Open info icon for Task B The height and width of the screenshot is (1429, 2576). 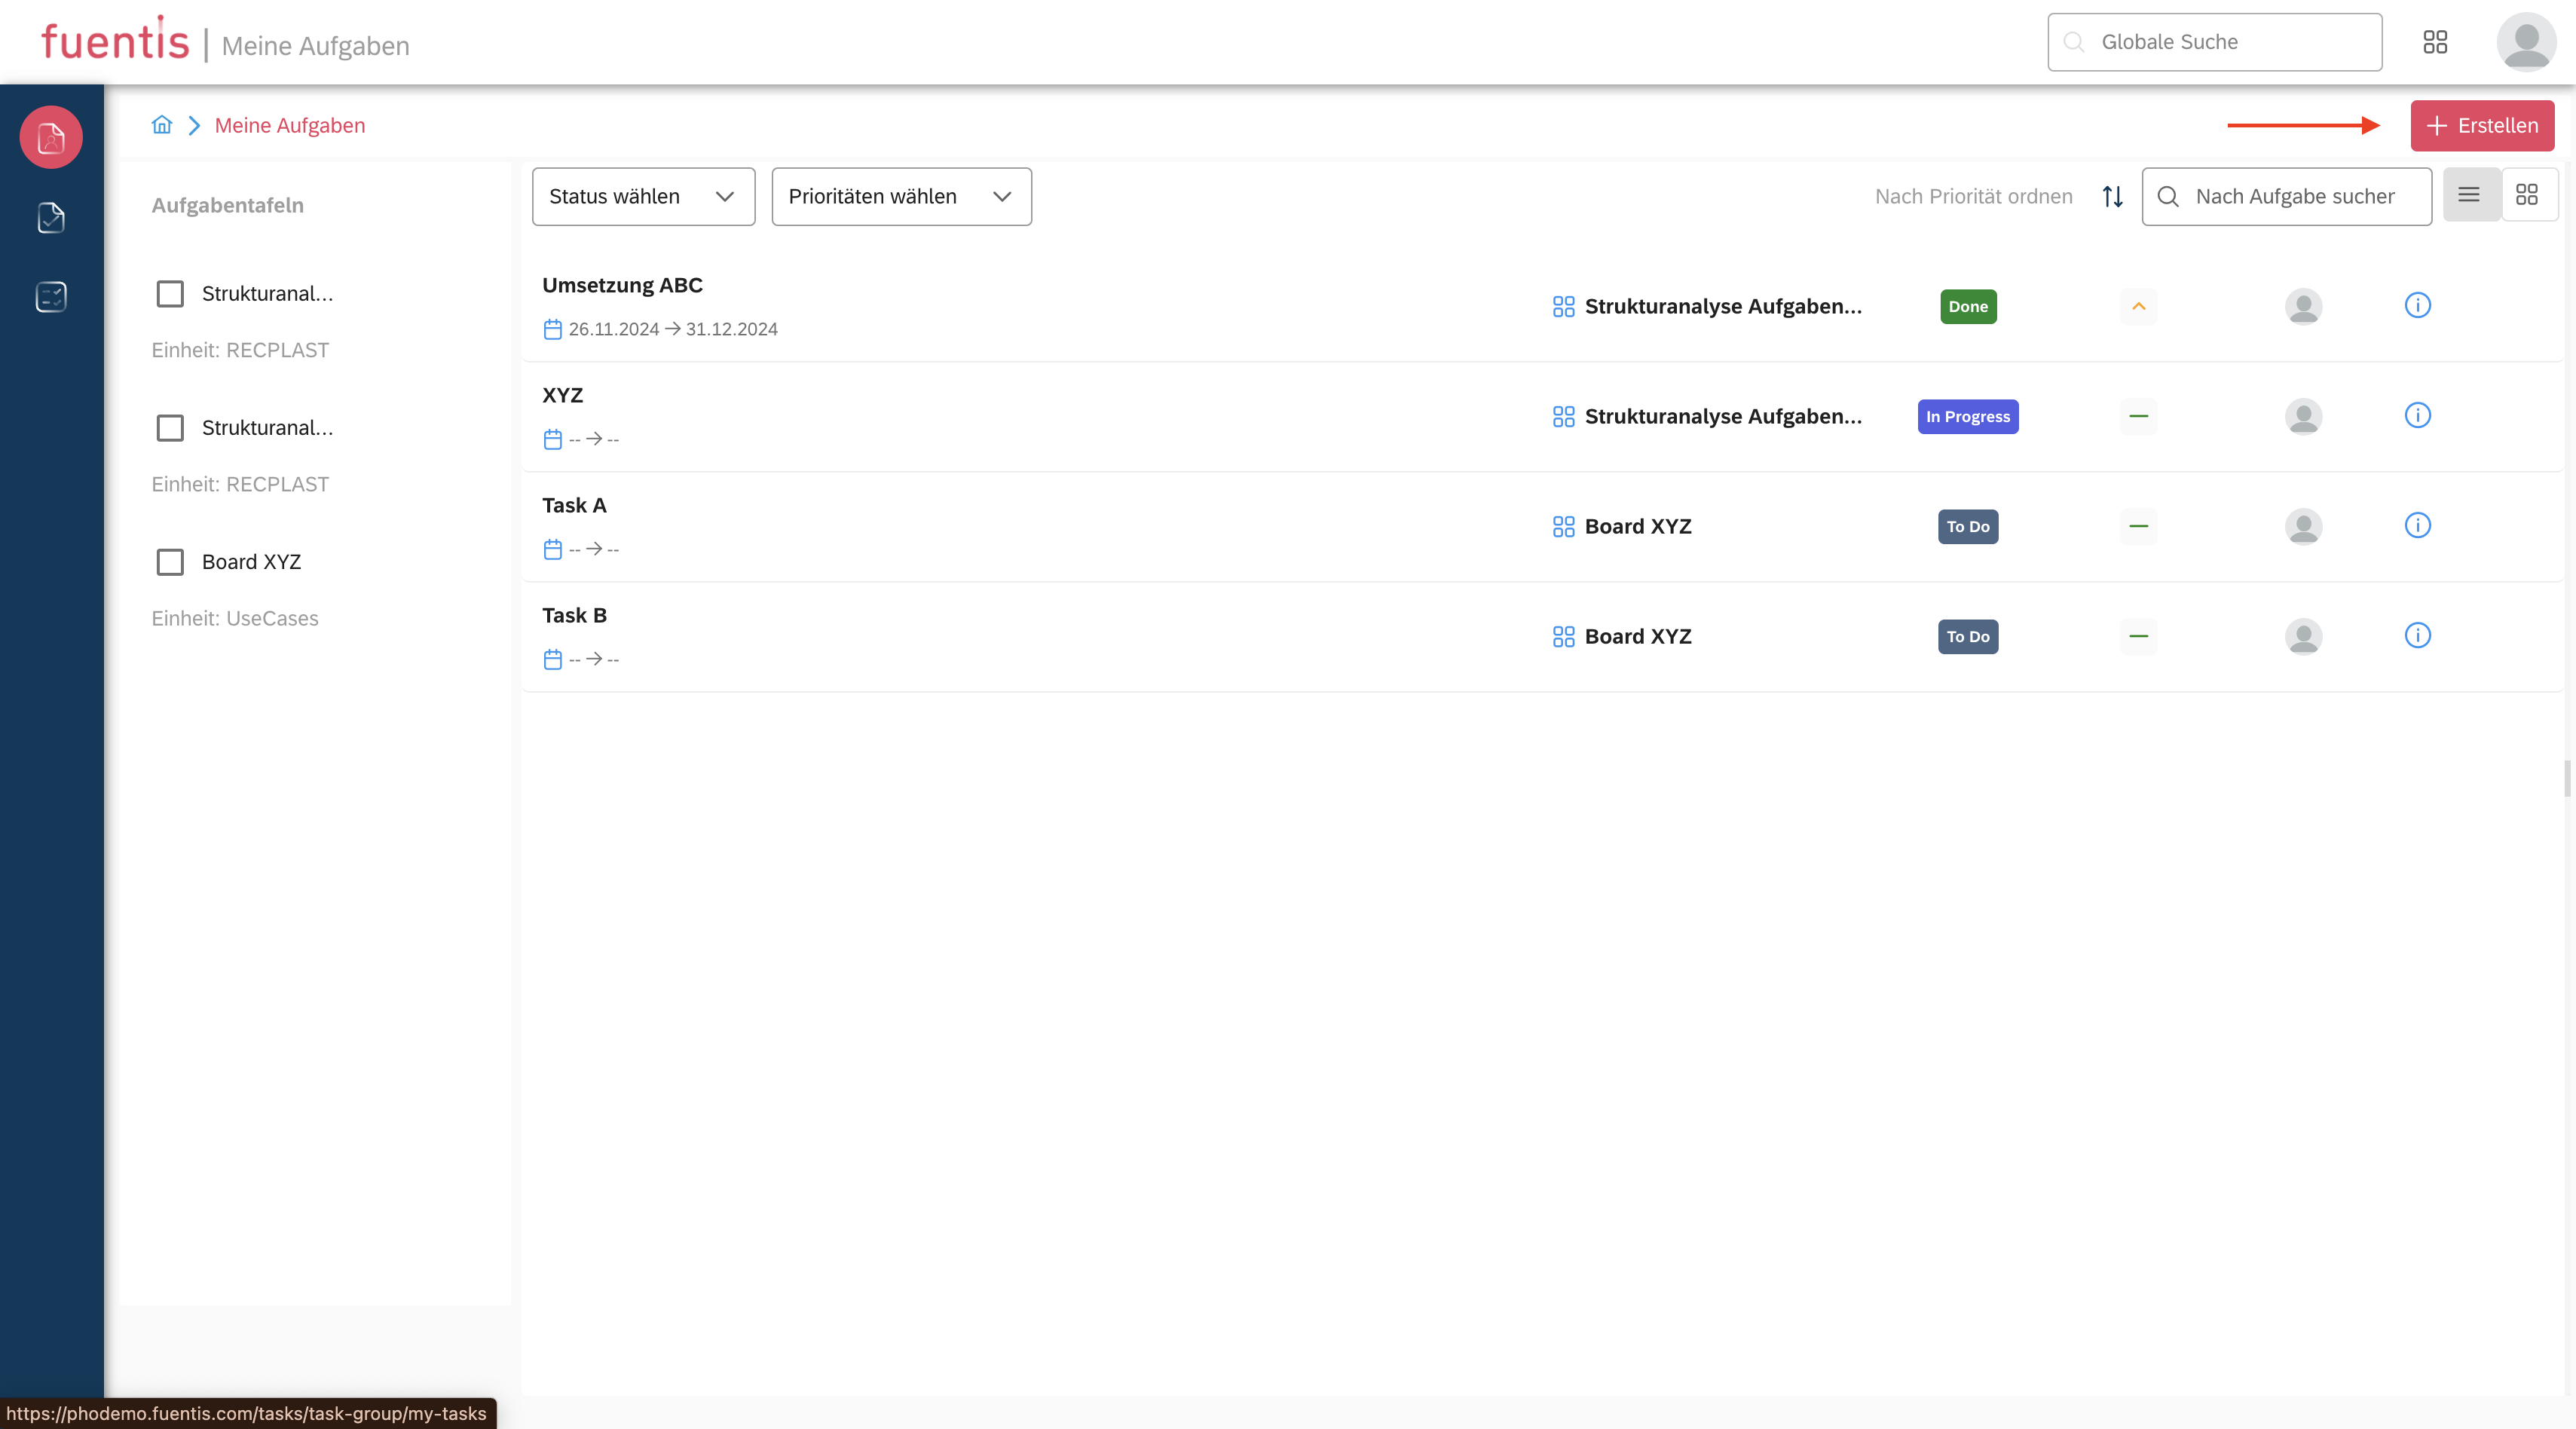click(x=2417, y=635)
